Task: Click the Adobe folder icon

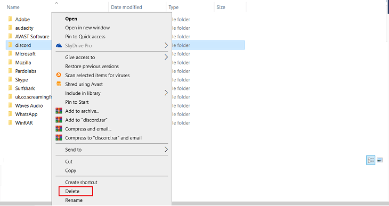Action: pos(10,19)
